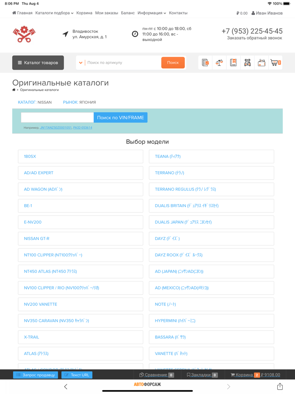
Task: Select the NOTE model
Action: point(212,304)
